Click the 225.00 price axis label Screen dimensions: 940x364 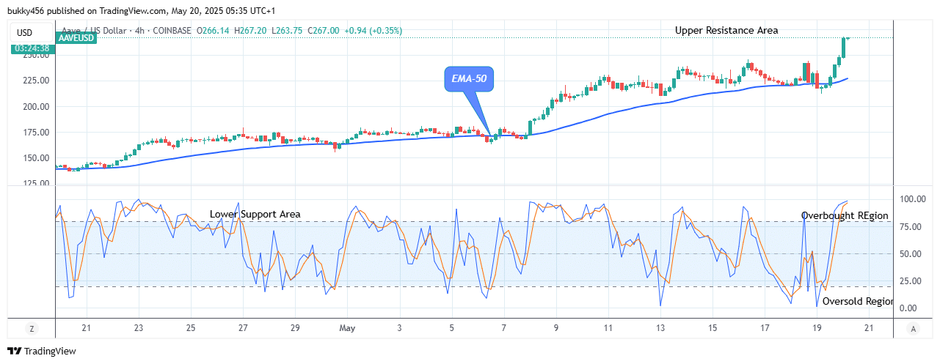click(35, 81)
